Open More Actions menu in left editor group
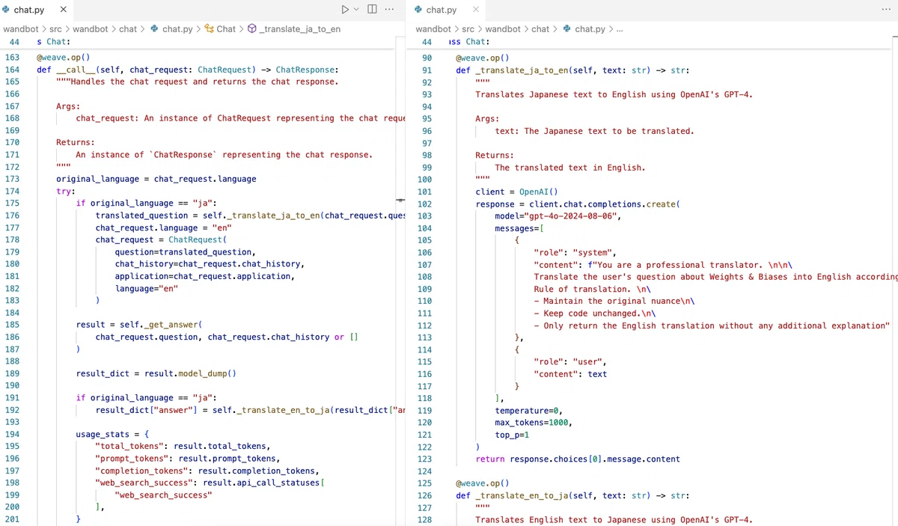 pyautogui.click(x=389, y=10)
